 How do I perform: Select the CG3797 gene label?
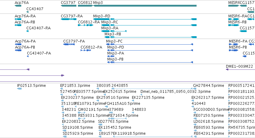click(x=68, y=3)
